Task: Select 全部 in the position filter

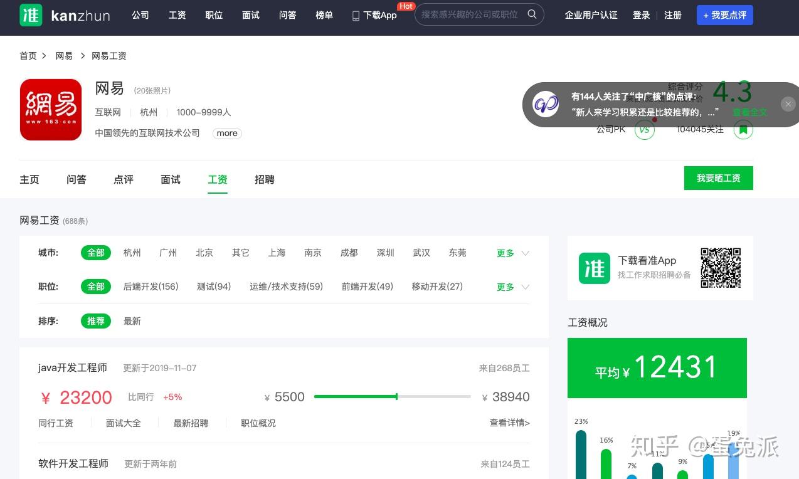Action: coord(96,287)
